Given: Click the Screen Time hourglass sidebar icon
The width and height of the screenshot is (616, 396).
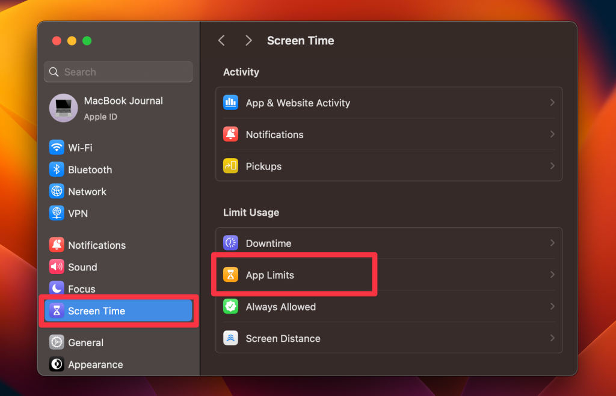Looking at the screenshot, I should (57, 311).
